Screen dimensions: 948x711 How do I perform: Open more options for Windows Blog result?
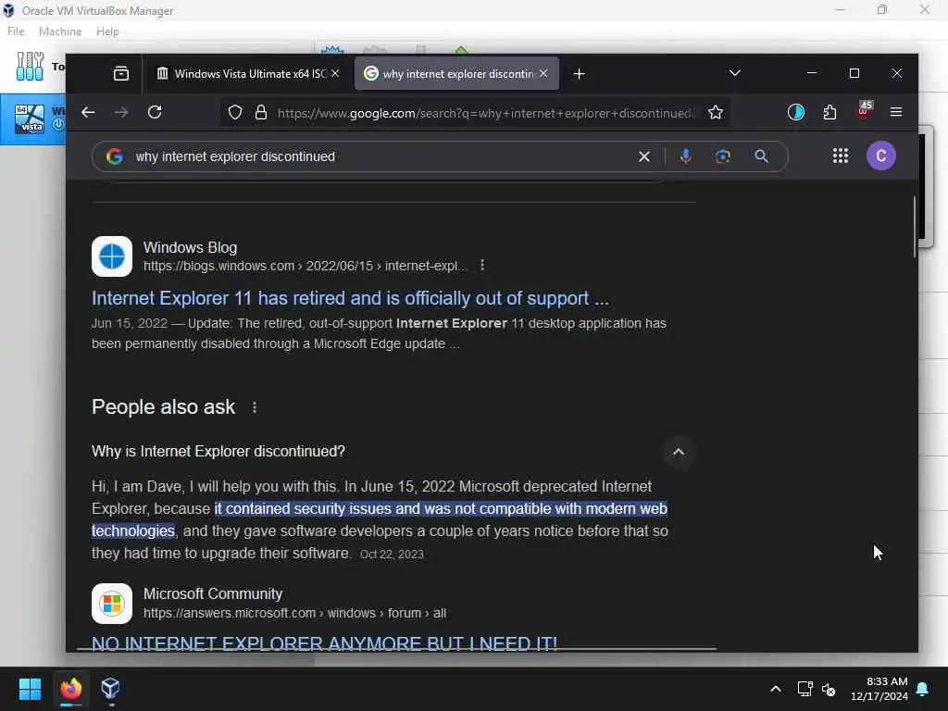tap(481, 266)
